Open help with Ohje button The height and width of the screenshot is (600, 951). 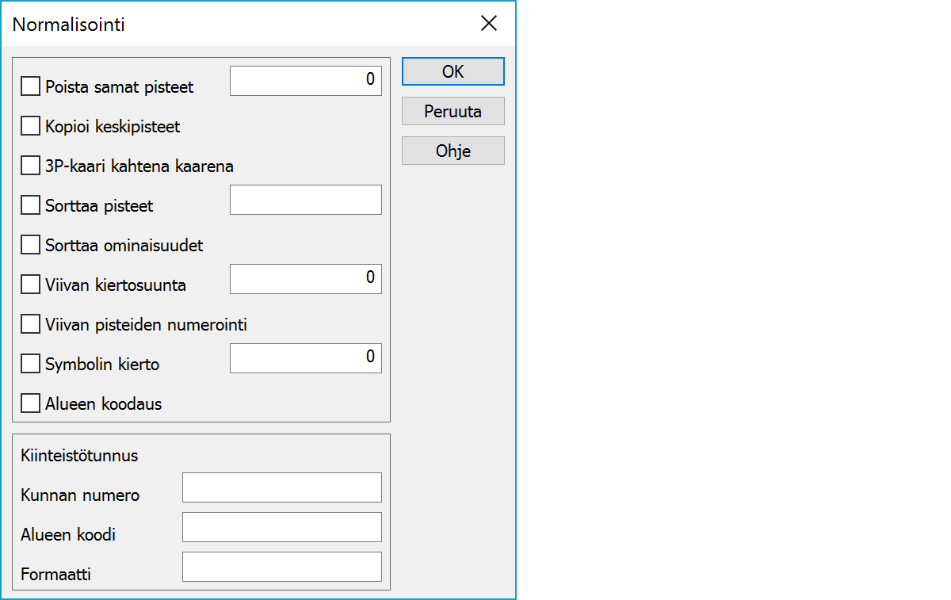click(453, 151)
